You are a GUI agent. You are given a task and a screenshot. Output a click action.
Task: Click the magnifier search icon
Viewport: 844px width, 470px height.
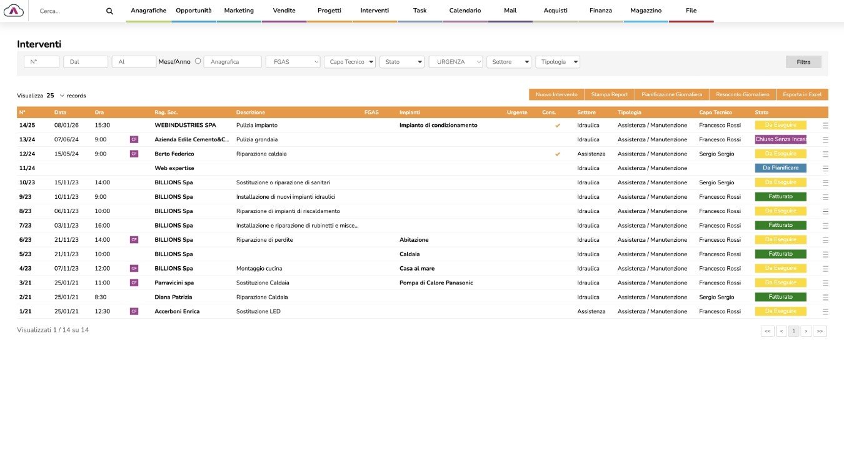pos(110,11)
